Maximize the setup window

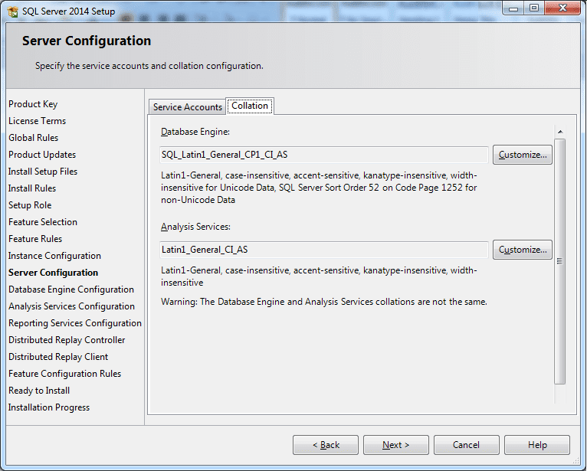coord(534,8)
